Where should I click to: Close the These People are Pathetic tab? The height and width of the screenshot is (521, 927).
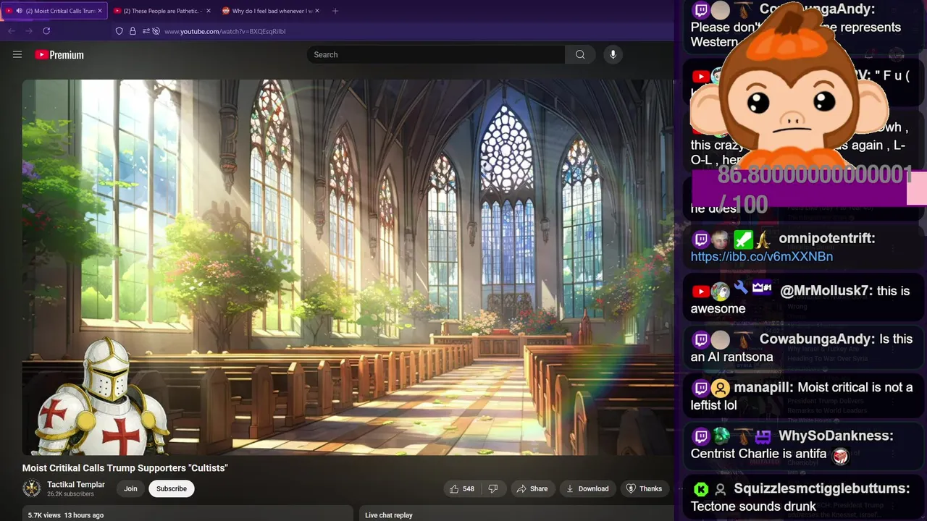pyautogui.click(x=209, y=11)
